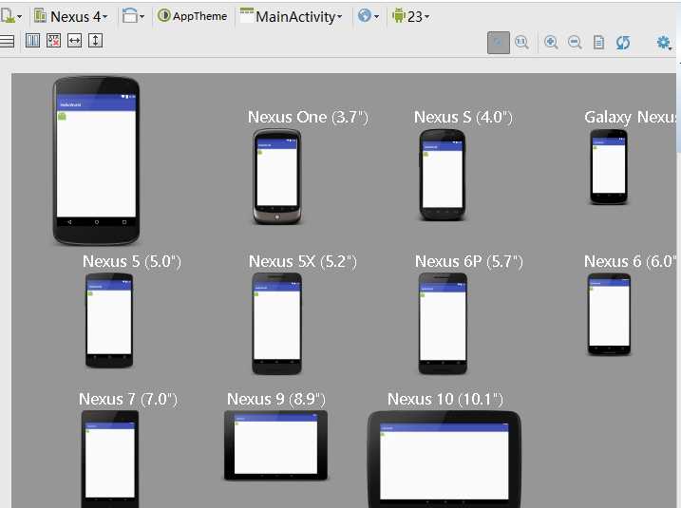Select the large Nexus 4 preview

pyautogui.click(x=96, y=160)
